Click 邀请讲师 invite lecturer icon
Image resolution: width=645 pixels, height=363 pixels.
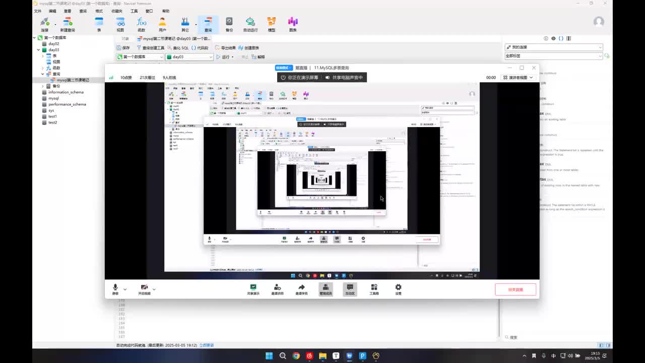tap(277, 289)
